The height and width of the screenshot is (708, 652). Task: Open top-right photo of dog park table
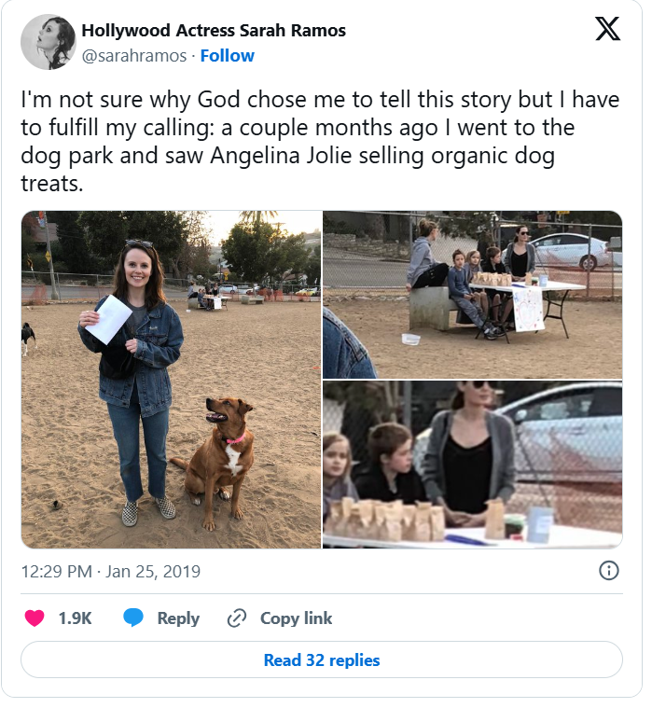point(472,294)
